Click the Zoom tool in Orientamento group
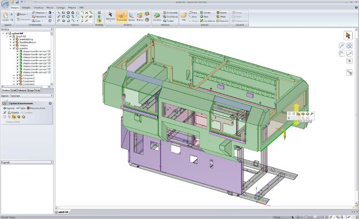Screen dimensions: 359x219 [x=36, y=21]
